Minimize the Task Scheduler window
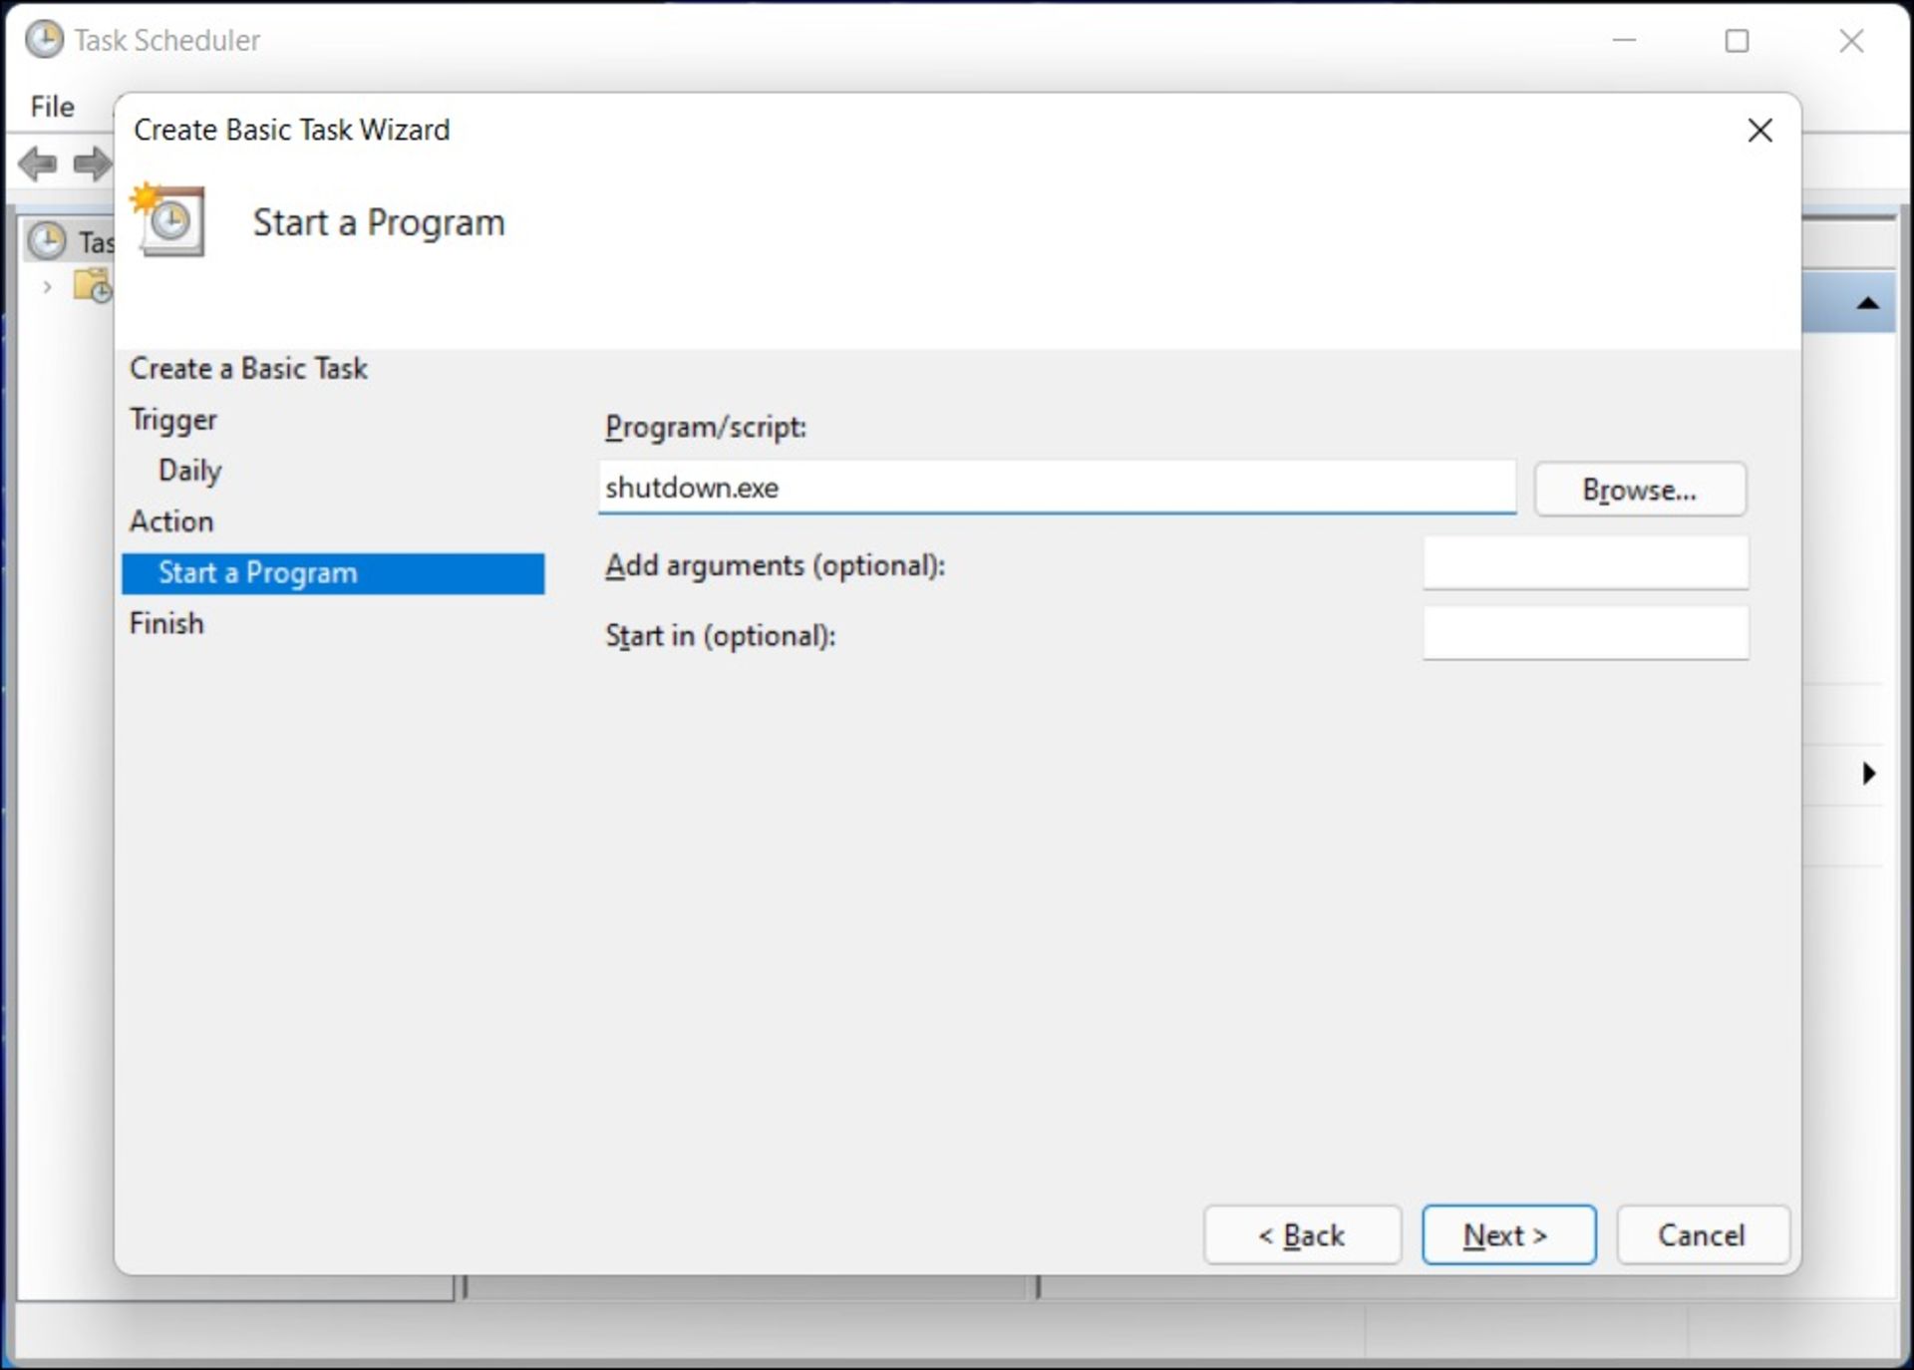The height and width of the screenshot is (1370, 1914). 1624,41
